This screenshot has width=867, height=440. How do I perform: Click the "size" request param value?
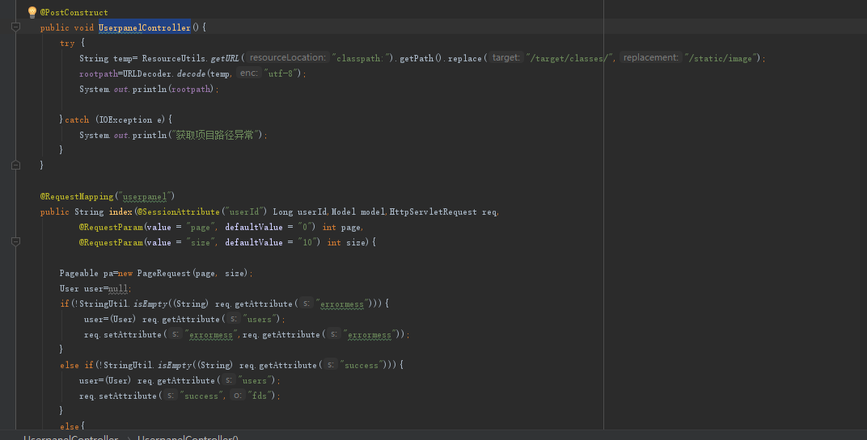(200, 242)
